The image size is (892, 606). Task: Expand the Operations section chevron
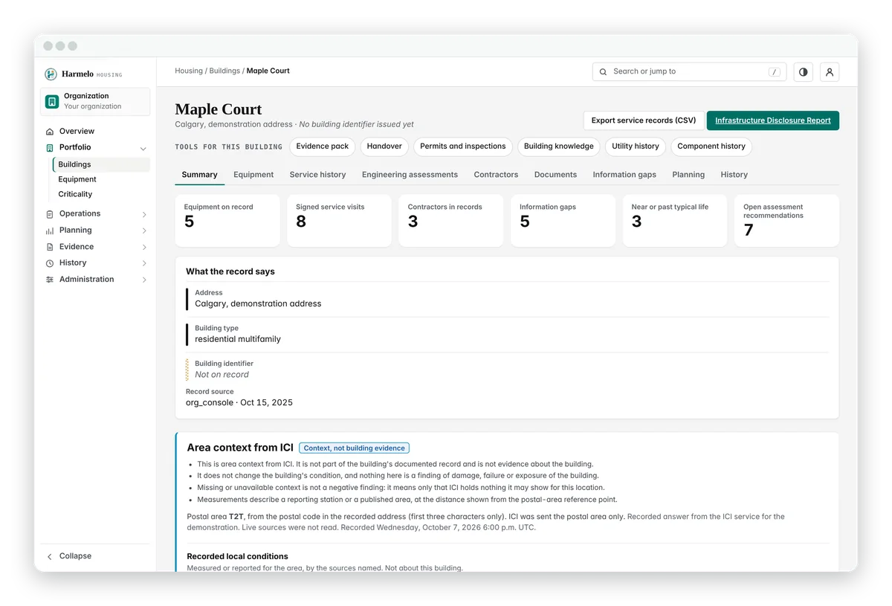point(144,214)
